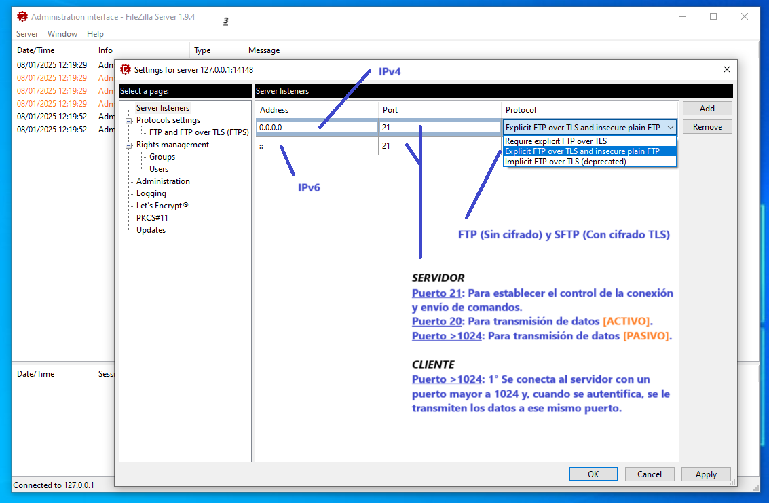
Task: Collapse the Protocols settings tree node
Action: pyautogui.click(x=129, y=121)
